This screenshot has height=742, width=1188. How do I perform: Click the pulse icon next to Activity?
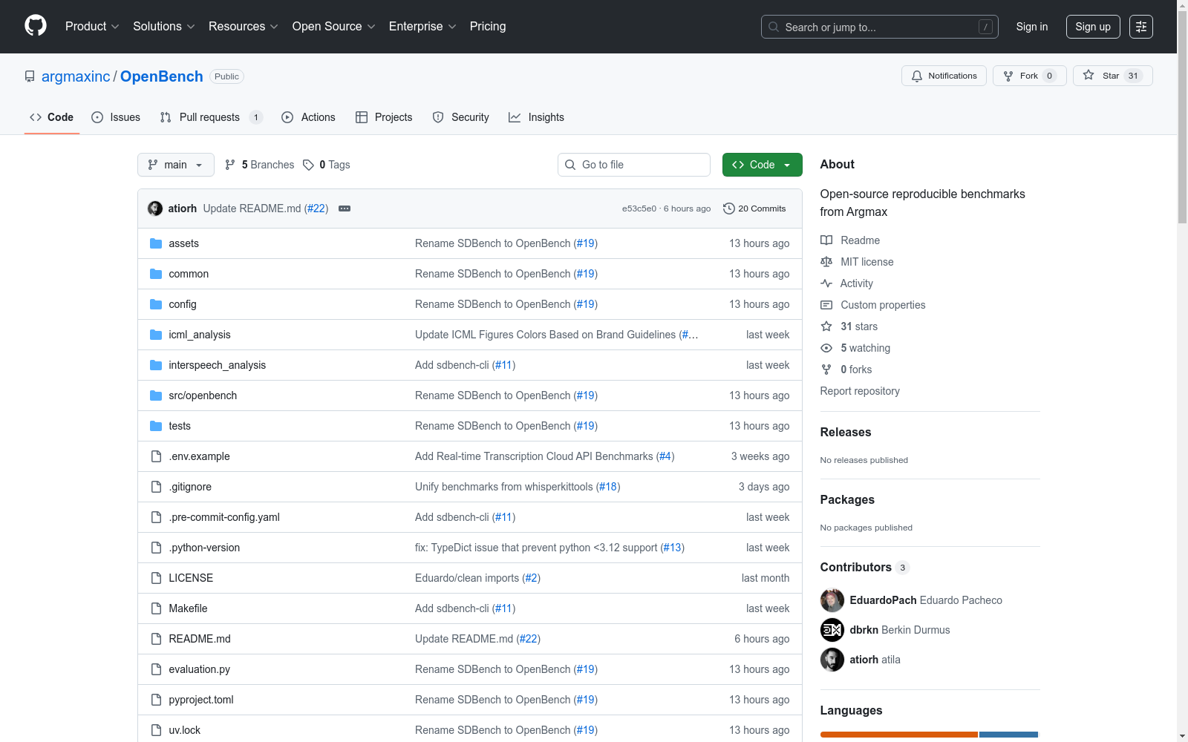[x=826, y=283]
